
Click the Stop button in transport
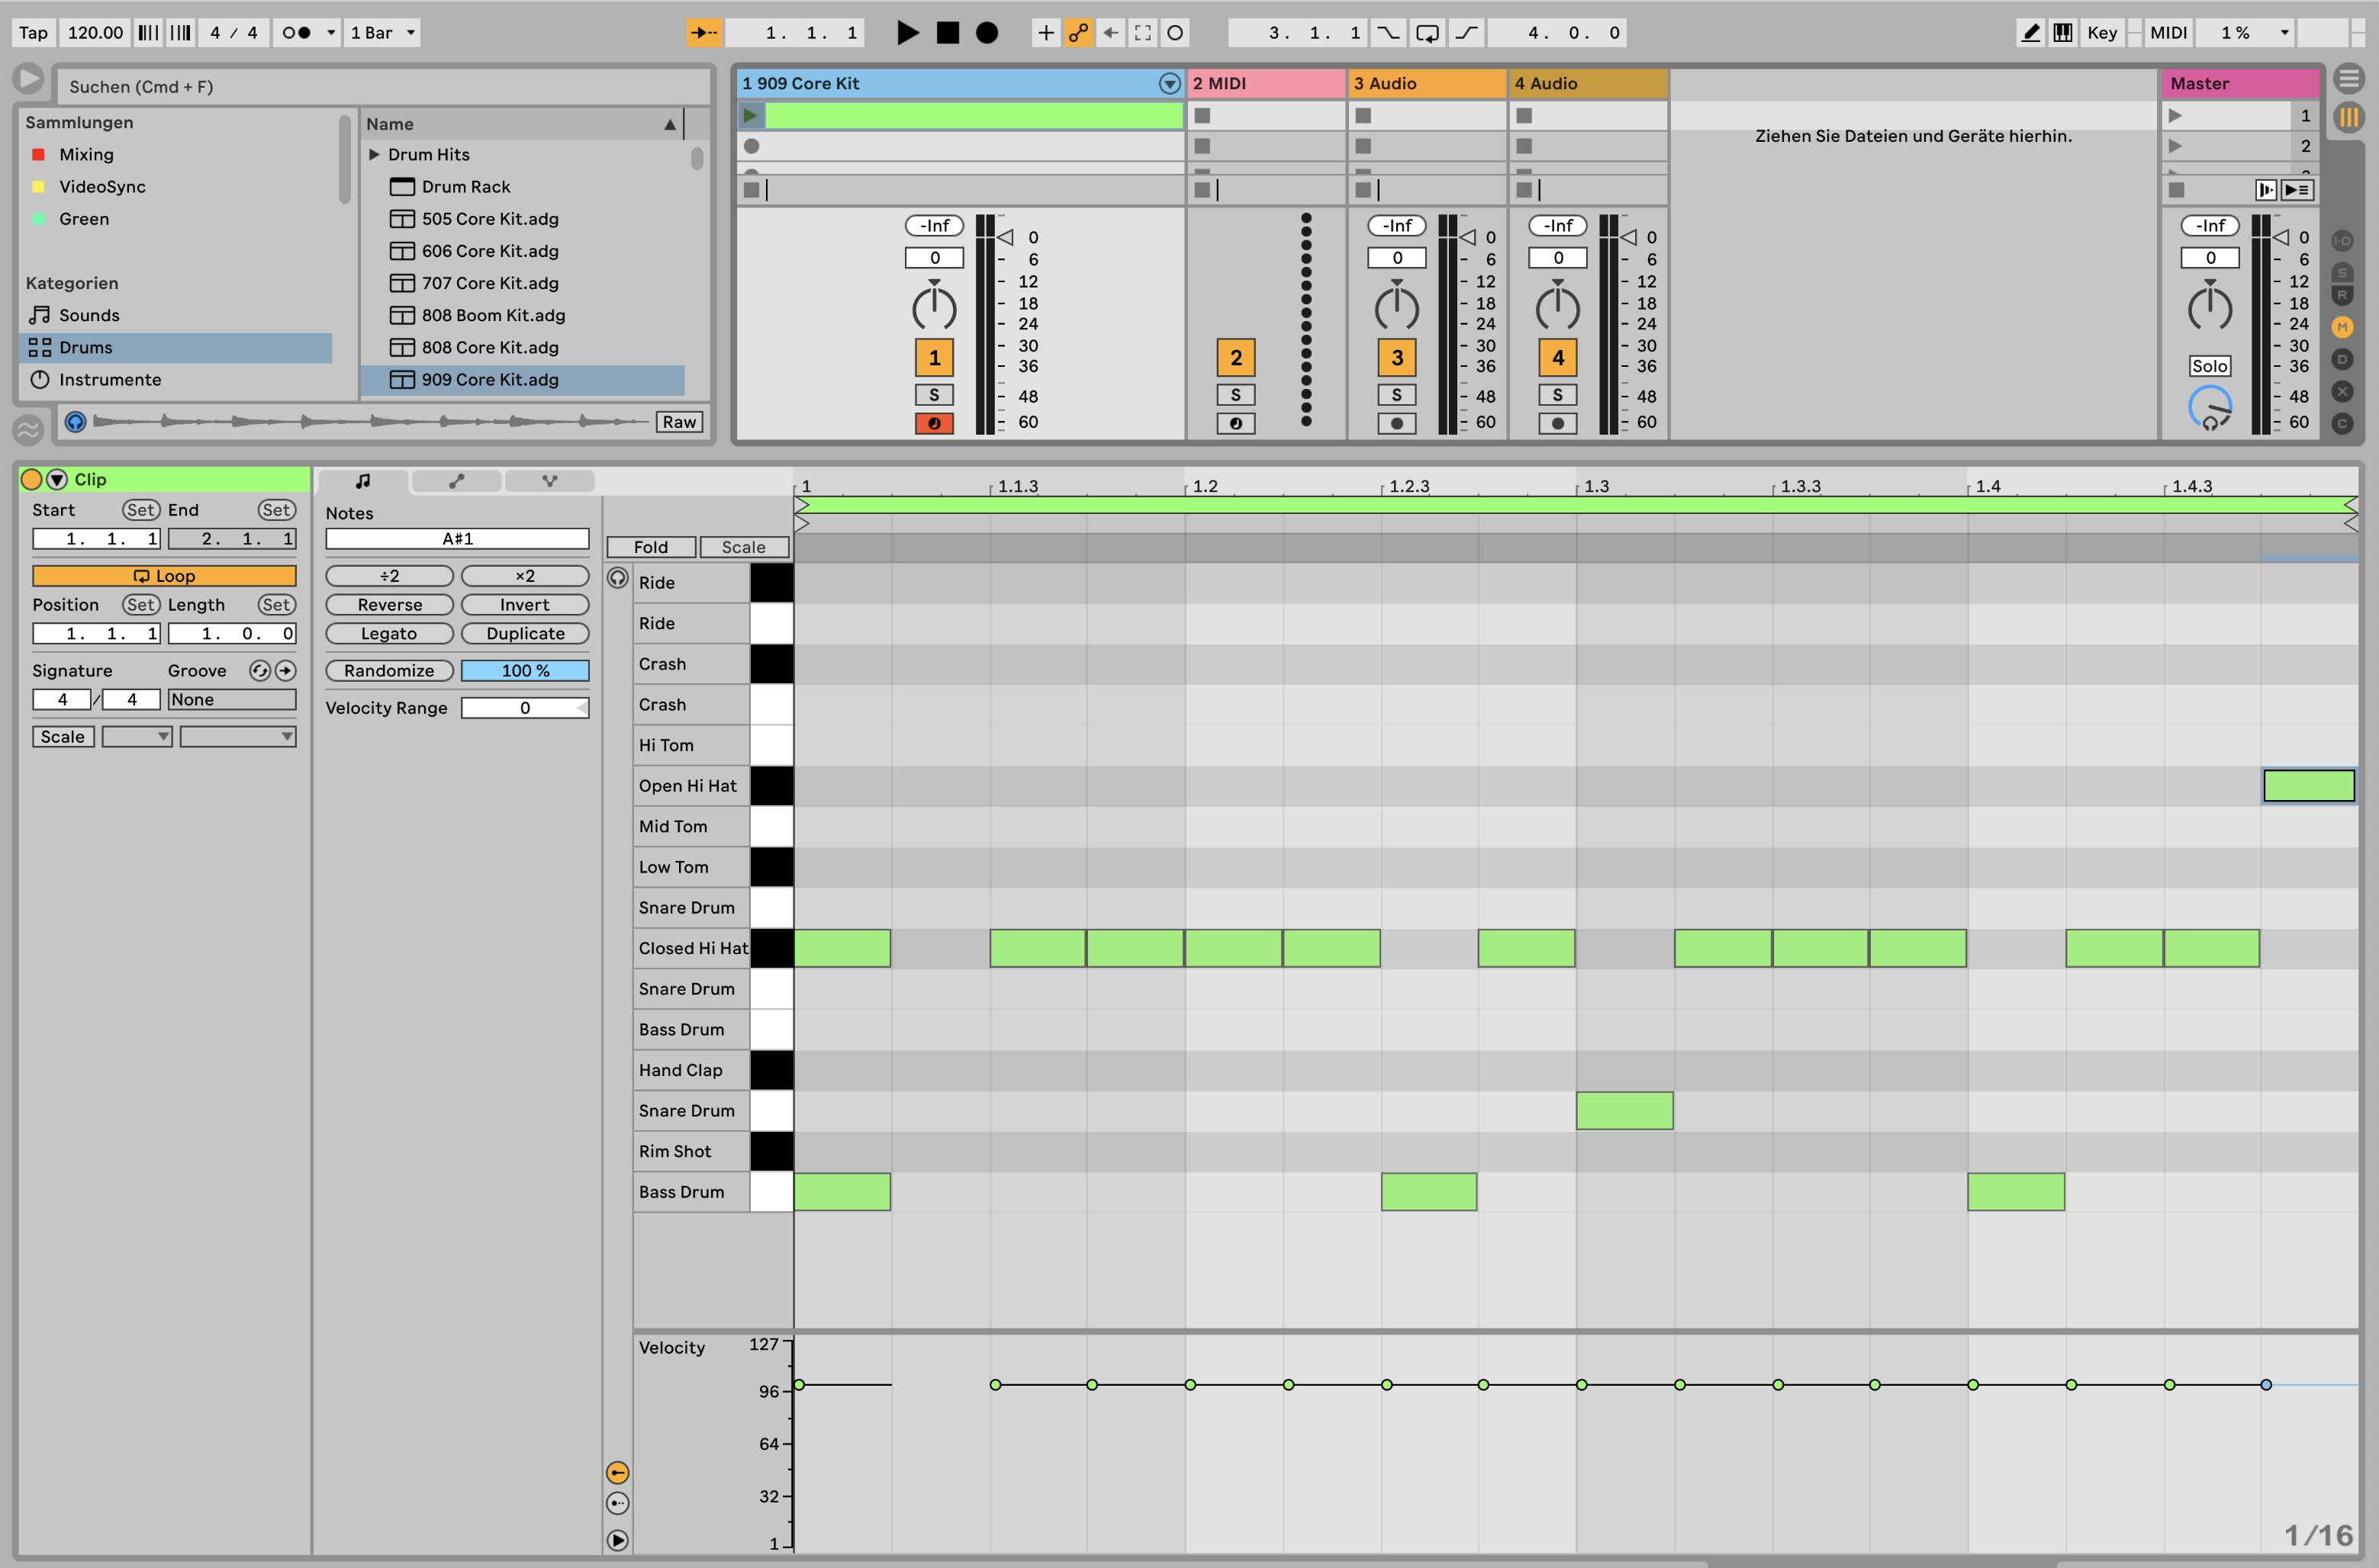pyautogui.click(x=946, y=33)
